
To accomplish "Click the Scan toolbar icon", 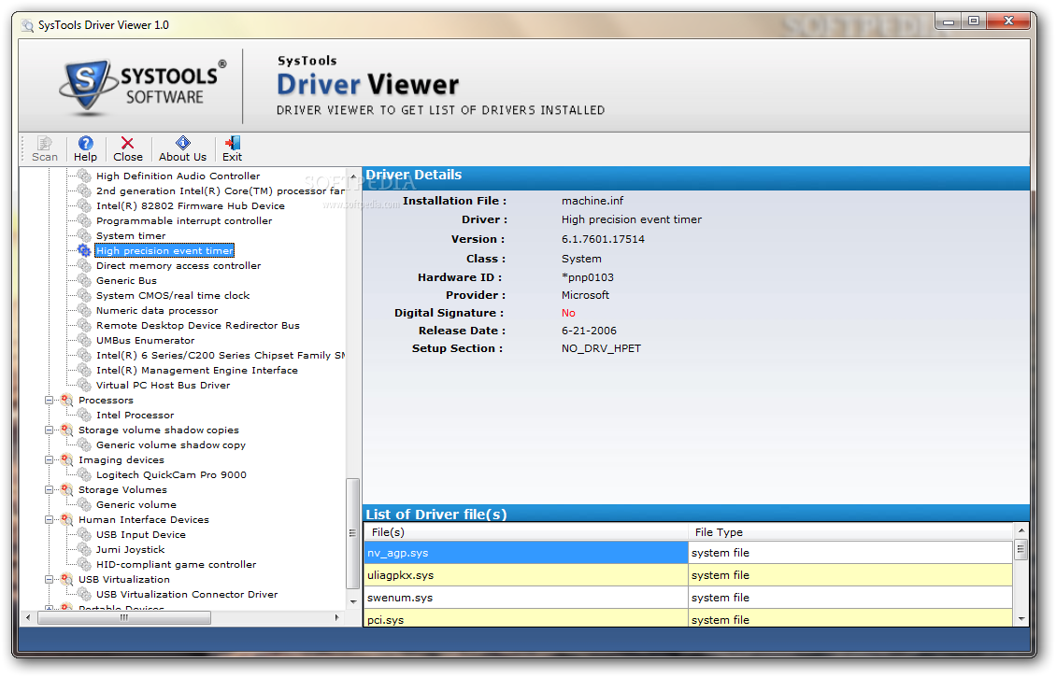I will coord(44,144).
